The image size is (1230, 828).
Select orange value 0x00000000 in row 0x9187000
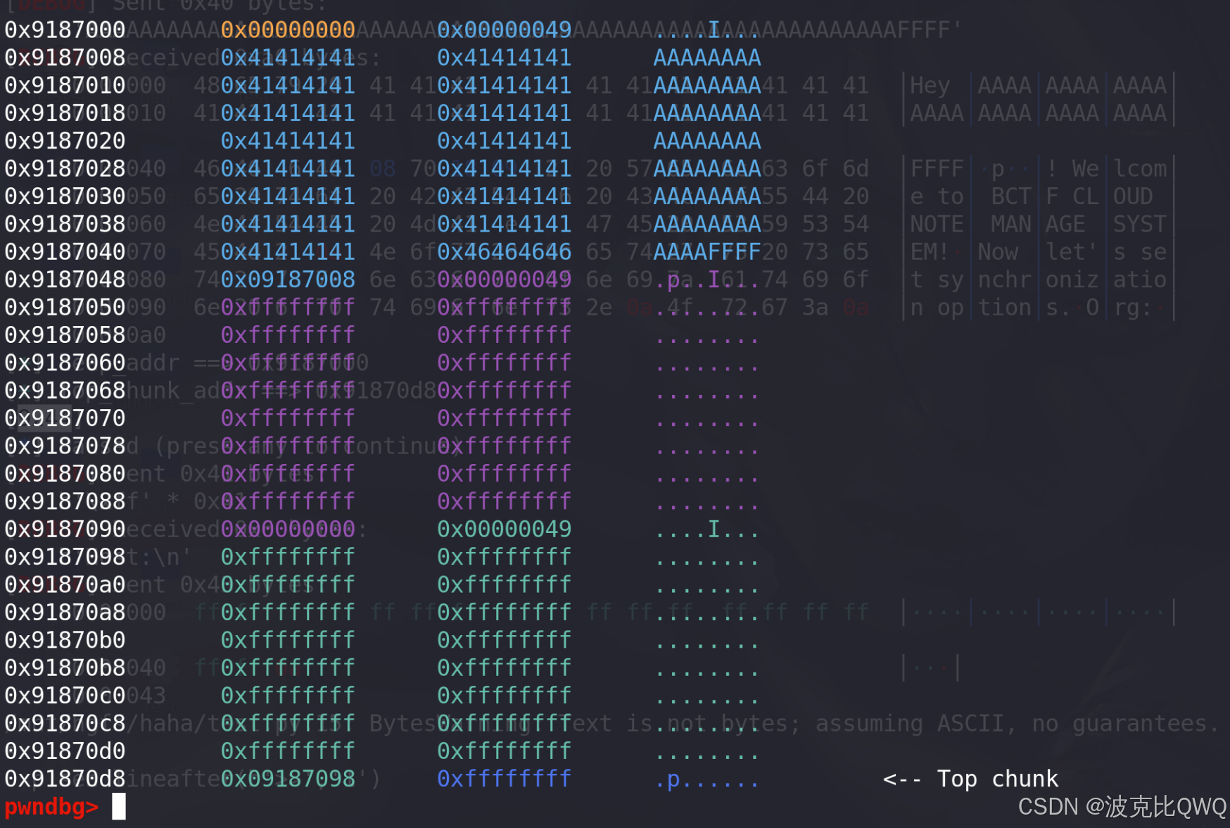point(288,30)
